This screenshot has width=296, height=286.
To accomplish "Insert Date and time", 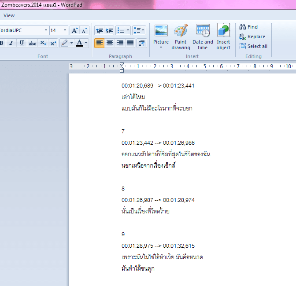I will [203, 37].
